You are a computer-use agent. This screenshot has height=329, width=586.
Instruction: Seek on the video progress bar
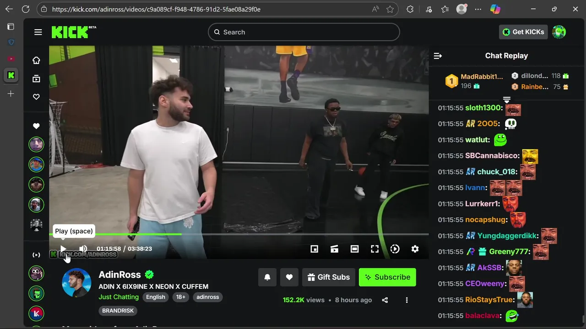(x=239, y=234)
